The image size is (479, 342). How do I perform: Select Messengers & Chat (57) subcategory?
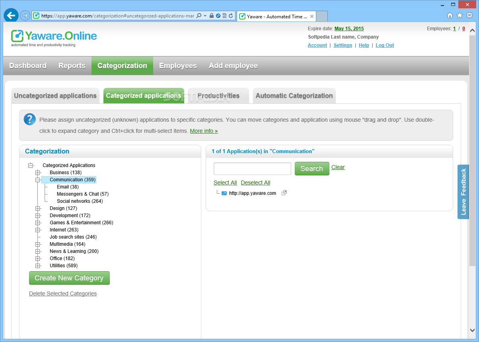[83, 194]
